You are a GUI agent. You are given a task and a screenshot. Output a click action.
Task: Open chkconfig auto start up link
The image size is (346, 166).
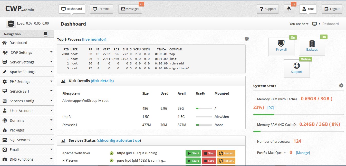(119, 140)
